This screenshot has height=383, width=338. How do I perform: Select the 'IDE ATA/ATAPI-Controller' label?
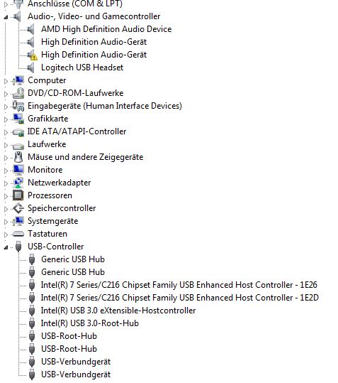pyautogui.click(x=77, y=131)
